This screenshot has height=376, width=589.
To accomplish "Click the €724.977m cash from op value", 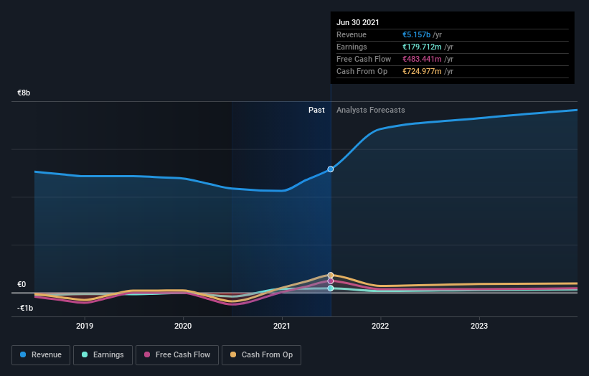I will pos(422,71).
